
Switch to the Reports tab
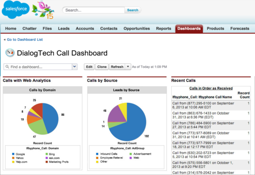(164, 28)
